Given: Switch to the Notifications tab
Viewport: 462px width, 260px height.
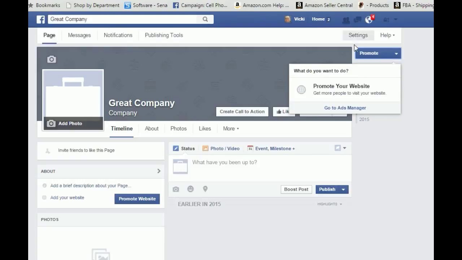Looking at the screenshot, I should tap(118, 35).
